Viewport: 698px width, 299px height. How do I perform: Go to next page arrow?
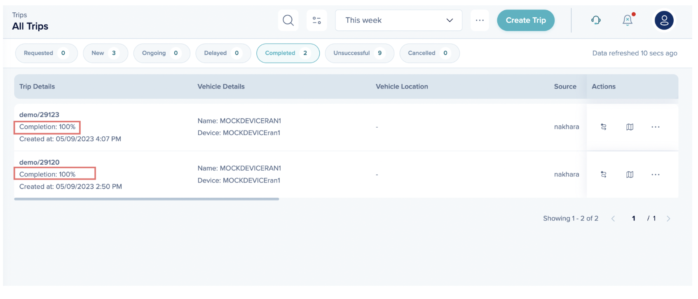tap(668, 219)
